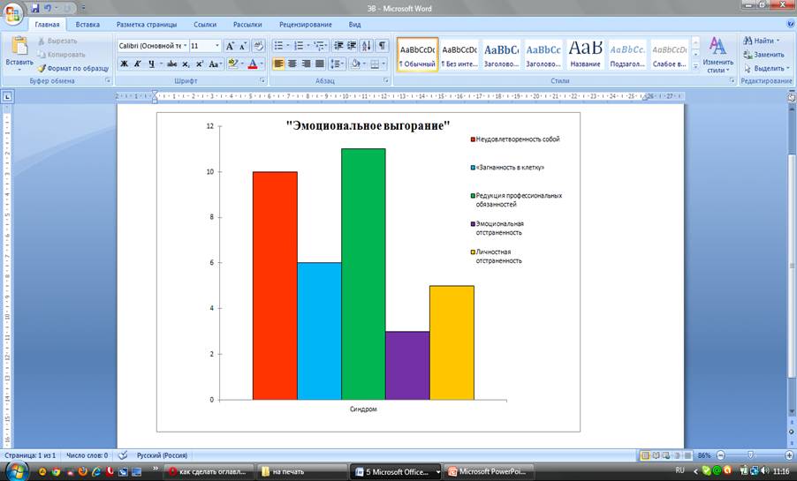Open the Calibri font name dropdown
797x481 pixels.
pyautogui.click(x=185, y=46)
